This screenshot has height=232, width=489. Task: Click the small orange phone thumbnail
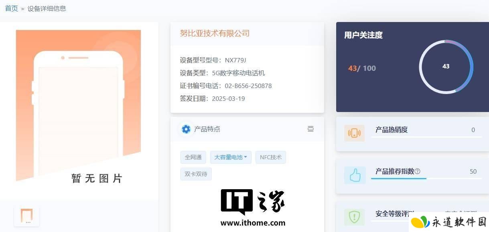[27, 216]
